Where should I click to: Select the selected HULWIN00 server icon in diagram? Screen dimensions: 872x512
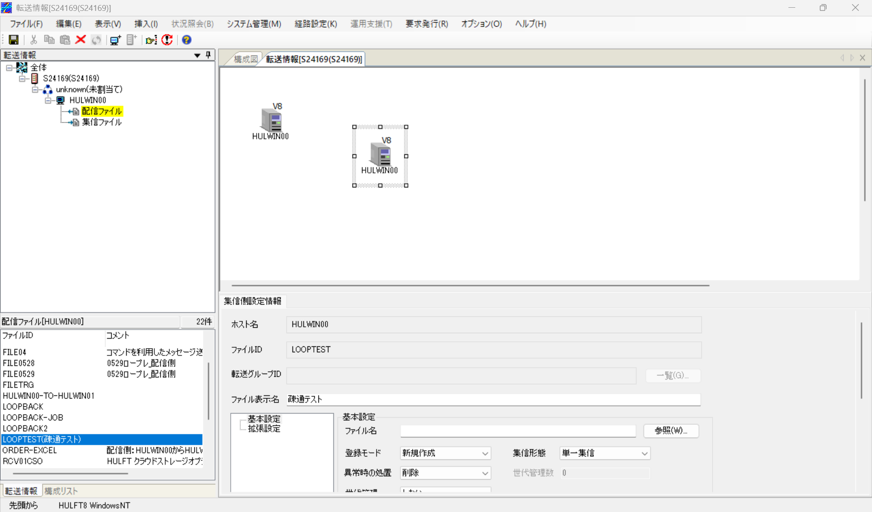pos(380,155)
